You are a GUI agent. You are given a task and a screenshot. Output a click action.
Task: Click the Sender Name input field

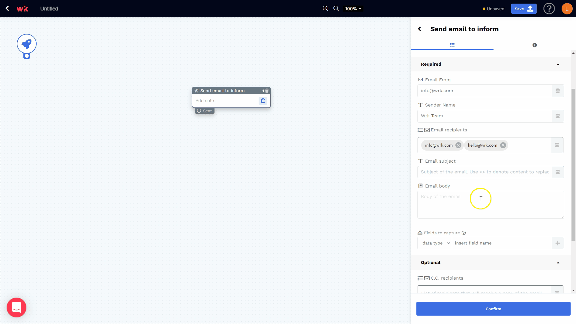pos(484,116)
